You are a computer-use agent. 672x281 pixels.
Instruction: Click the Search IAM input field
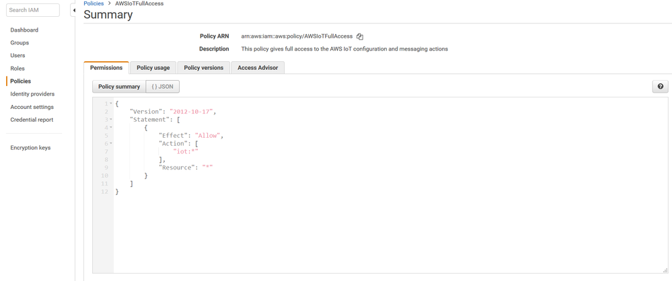[x=33, y=10]
